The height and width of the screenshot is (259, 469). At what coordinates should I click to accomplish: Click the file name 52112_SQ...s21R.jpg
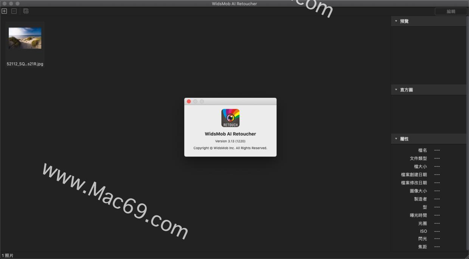(x=25, y=64)
